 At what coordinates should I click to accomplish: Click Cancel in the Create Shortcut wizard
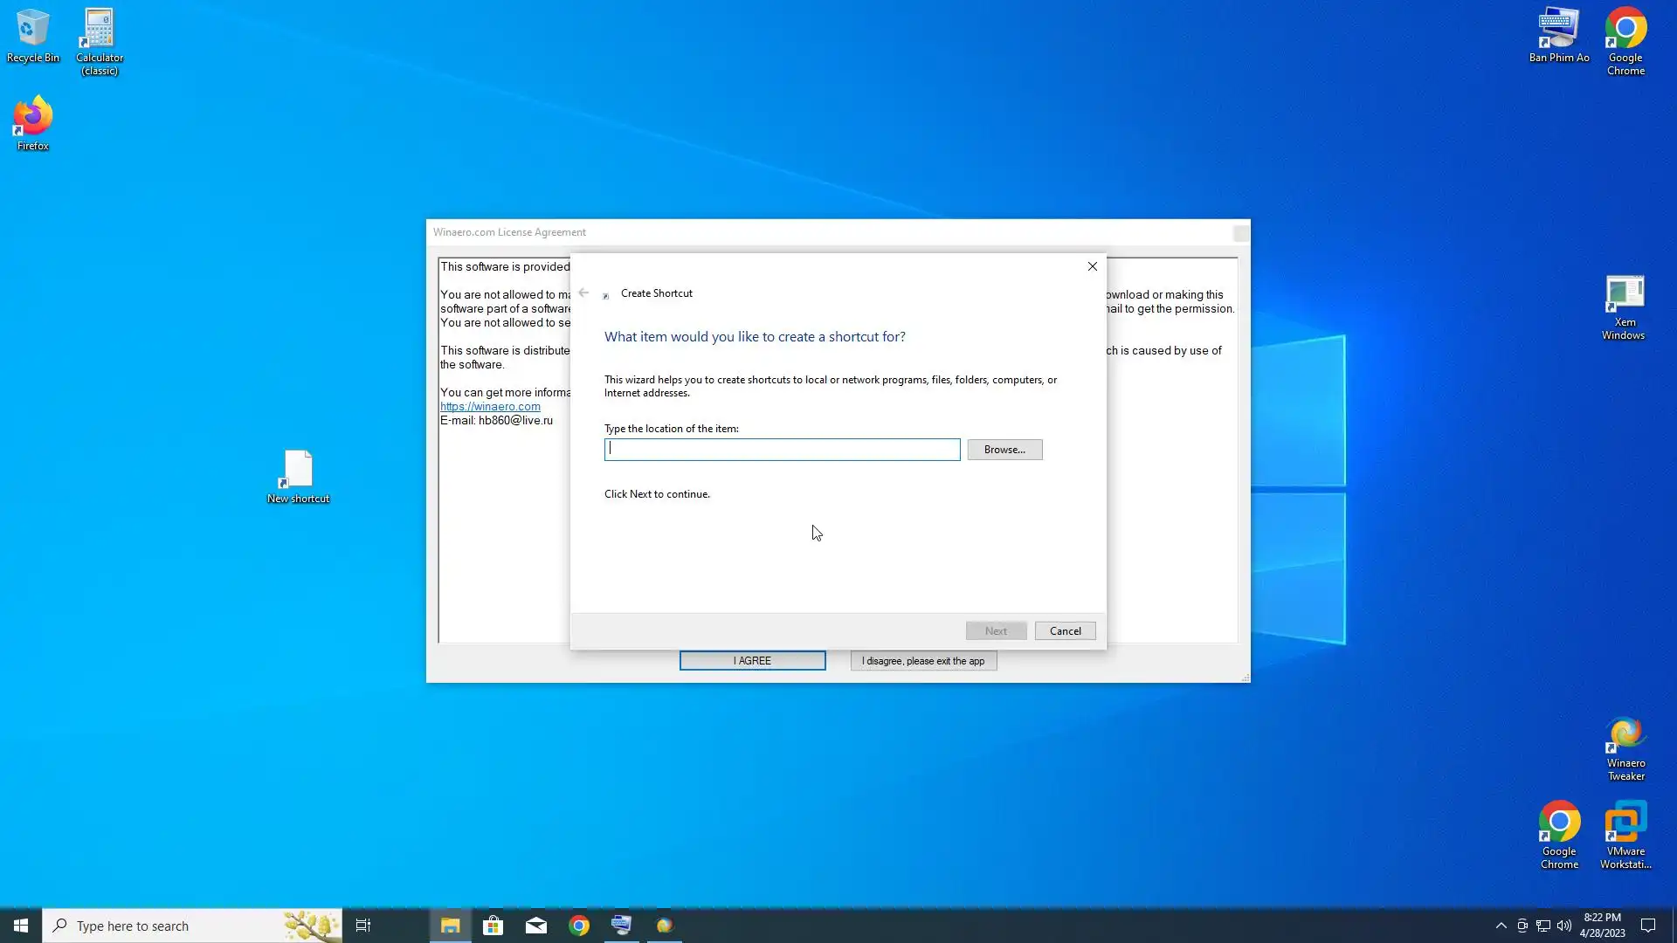1065,630
